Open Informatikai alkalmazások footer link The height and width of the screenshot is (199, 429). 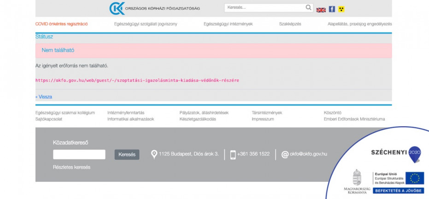click(131, 119)
